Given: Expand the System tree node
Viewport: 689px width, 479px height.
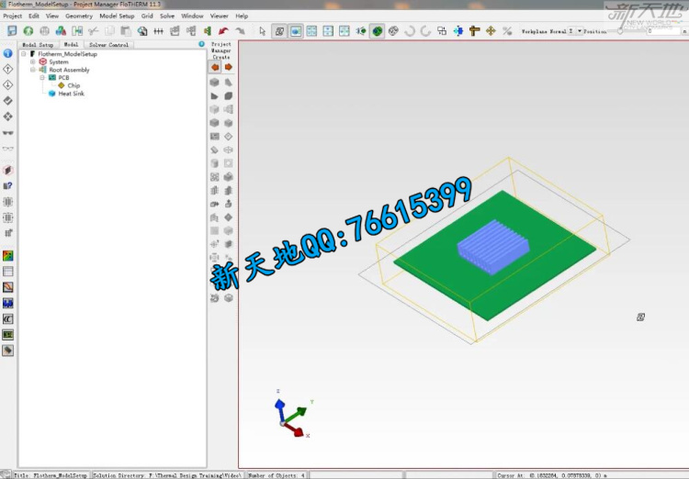Looking at the screenshot, I should click(x=33, y=61).
